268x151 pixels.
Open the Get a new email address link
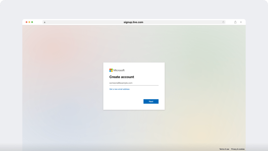[x=119, y=89]
